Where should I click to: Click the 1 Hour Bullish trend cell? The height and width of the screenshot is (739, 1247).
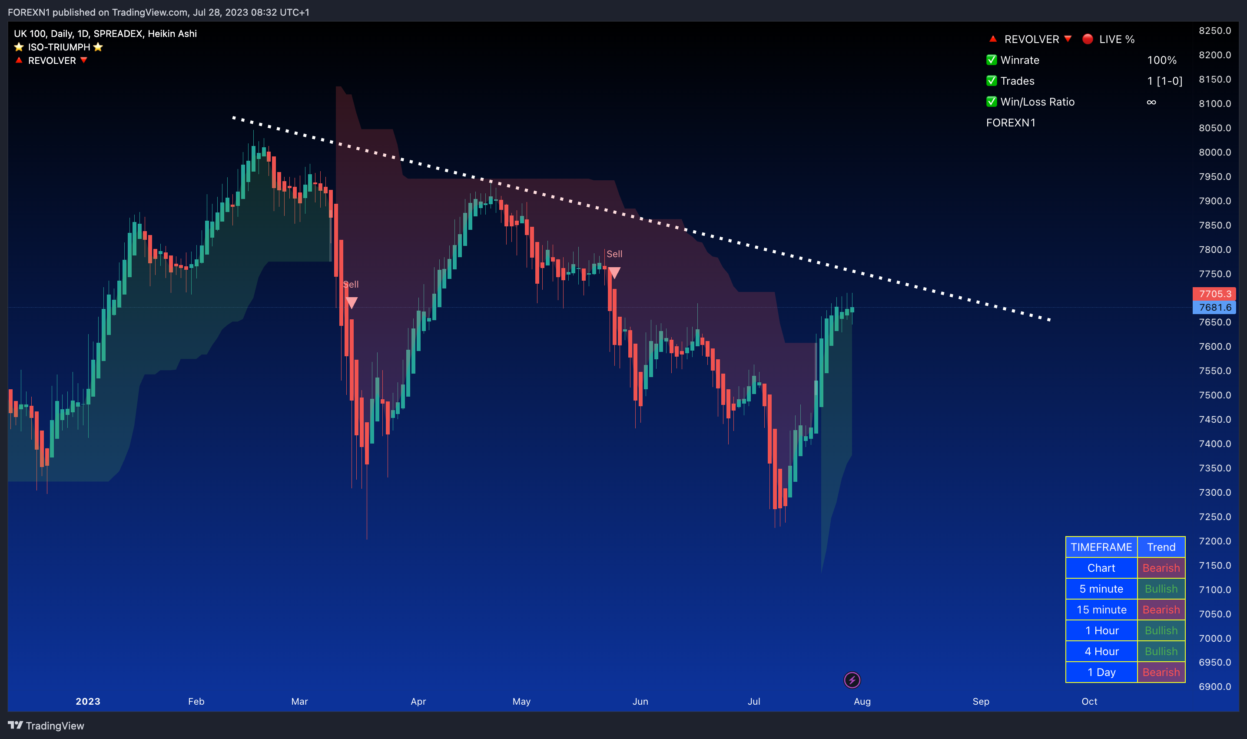coord(1161,630)
